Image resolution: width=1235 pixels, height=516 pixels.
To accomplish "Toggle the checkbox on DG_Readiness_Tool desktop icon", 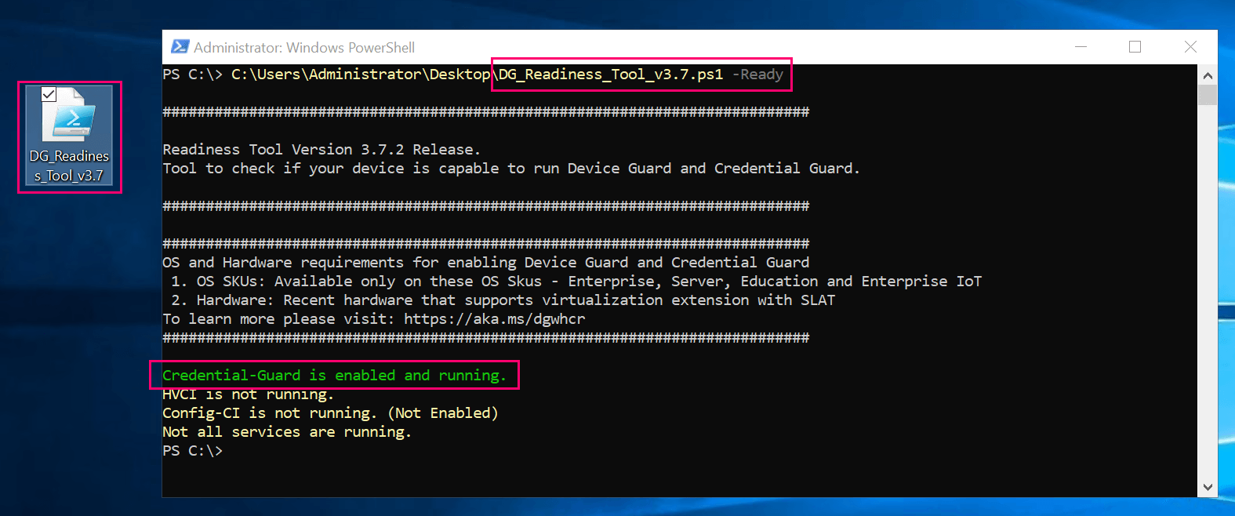I will tap(49, 94).
